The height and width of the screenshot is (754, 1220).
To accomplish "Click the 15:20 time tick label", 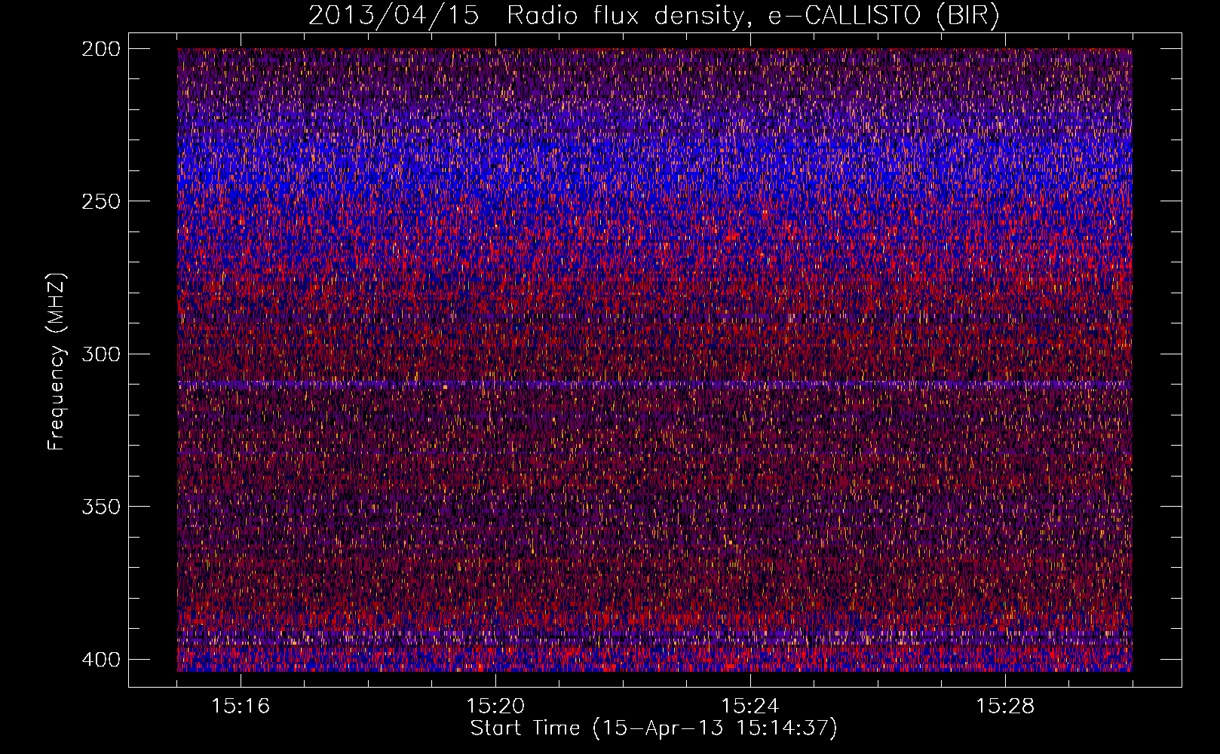I will [495, 706].
